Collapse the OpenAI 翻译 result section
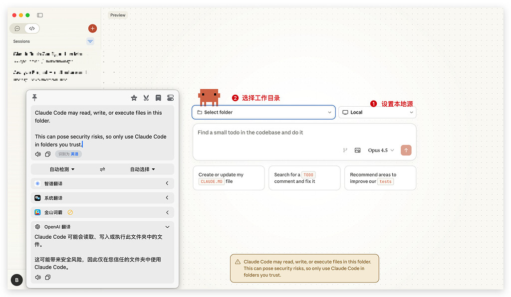The height and width of the screenshot is (297, 511). pos(167,227)
